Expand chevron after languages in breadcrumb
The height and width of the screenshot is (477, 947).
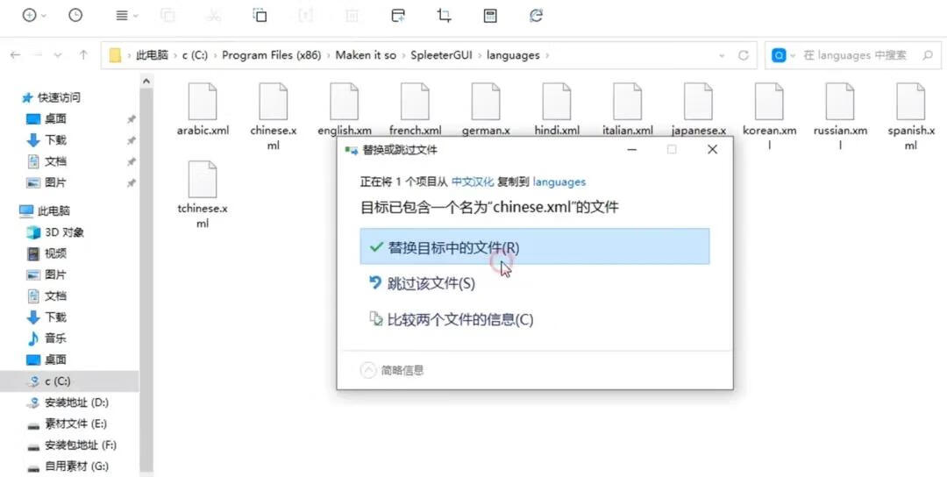[x=547, y=55]
